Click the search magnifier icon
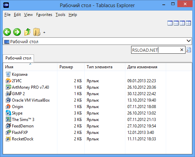The height and width of the screenshot is (157, 195). click(x=189, y=50)
